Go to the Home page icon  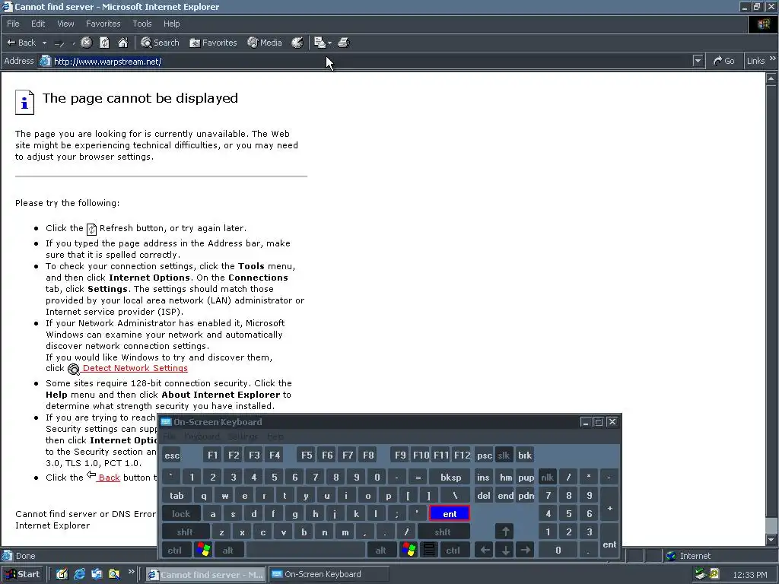[122, 43]
